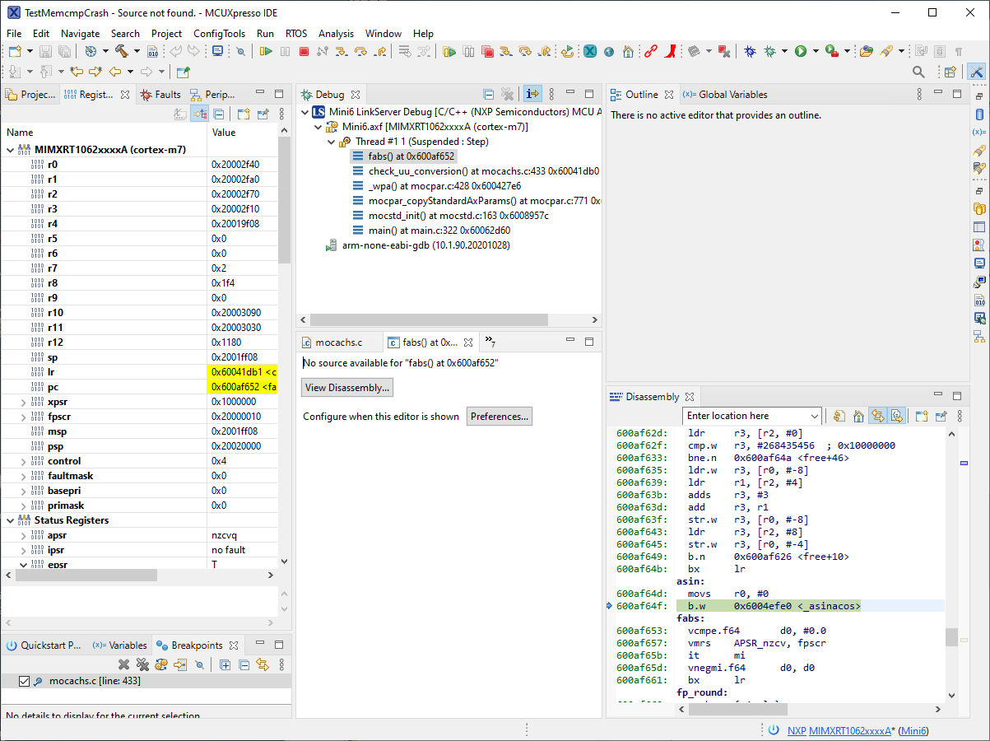Click the Resume debug icon
The height and width of the screenshot is (741, 990).
[267, 51]
